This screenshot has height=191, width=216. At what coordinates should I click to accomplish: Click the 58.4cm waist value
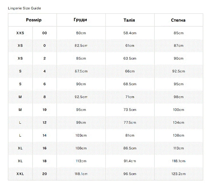click(x=130, y=33)
